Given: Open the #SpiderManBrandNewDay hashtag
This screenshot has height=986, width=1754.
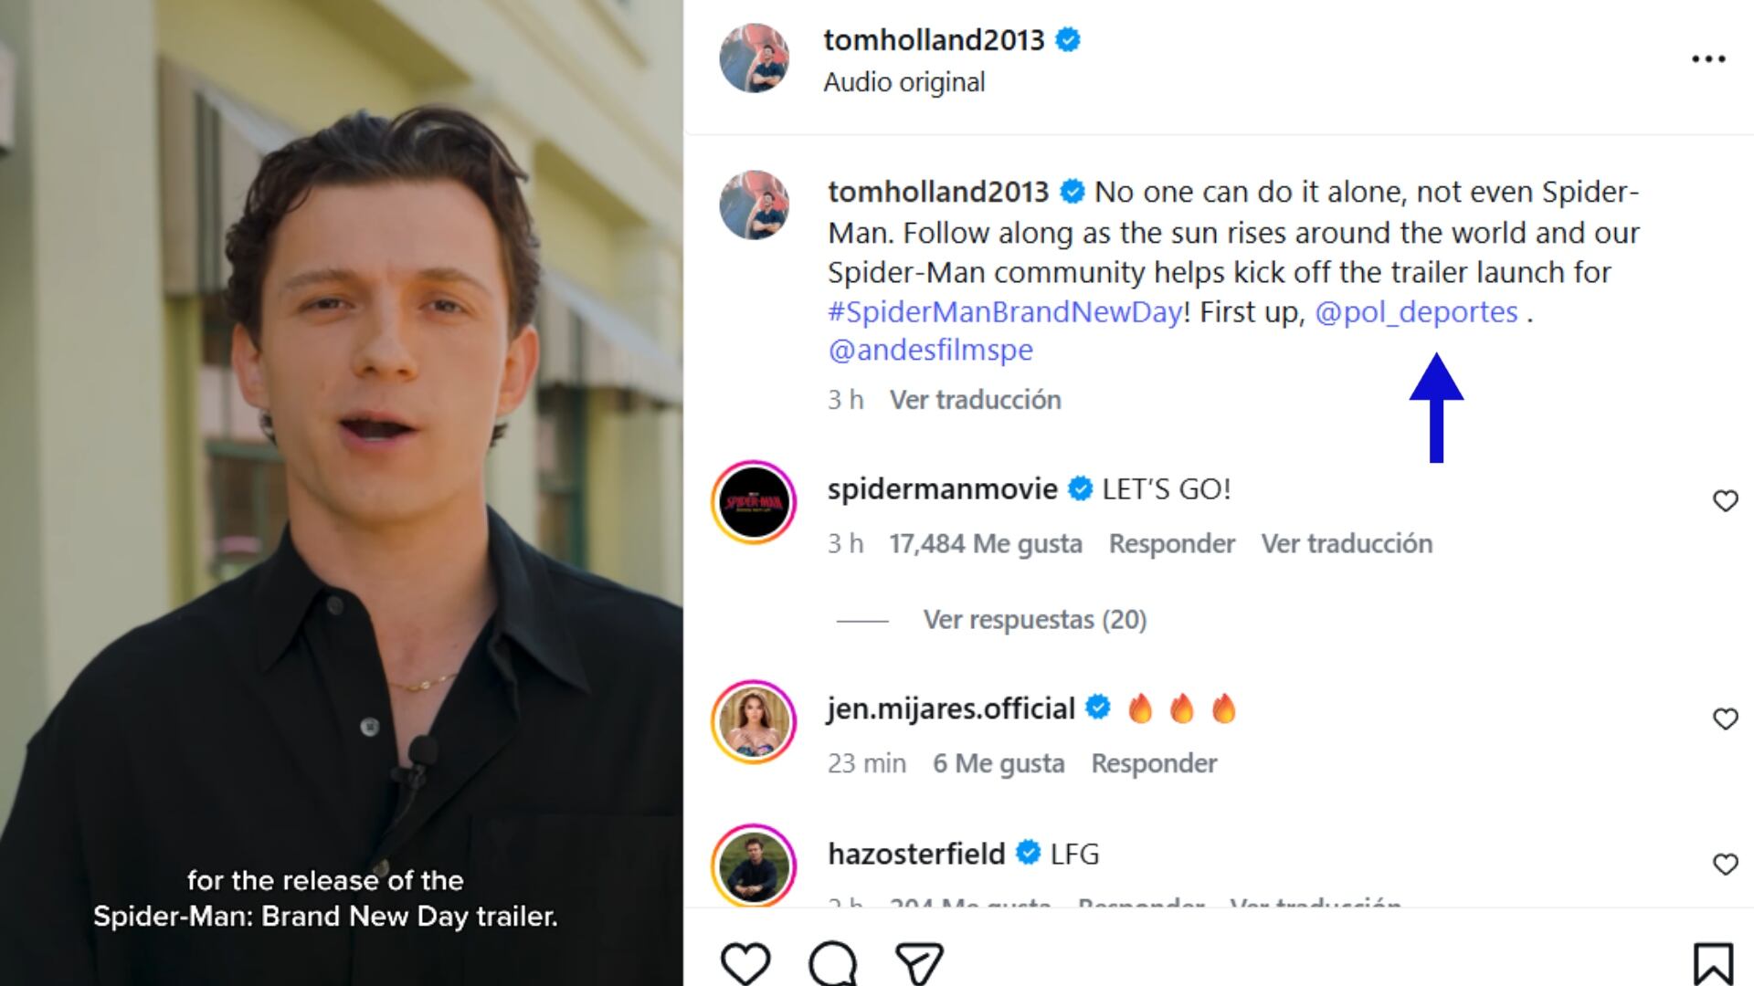Looking at the screenshot, I should coord(1000,311).
